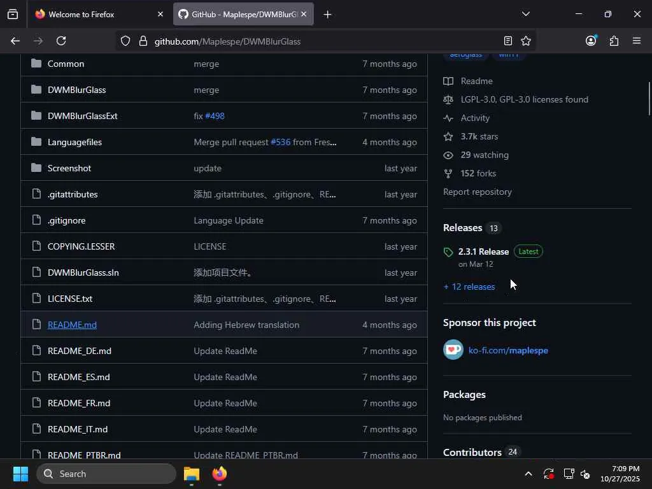Open the COPYING.LESSER file
The width and height of the screenshot is (652, 489).
click(x=81, y=246)
